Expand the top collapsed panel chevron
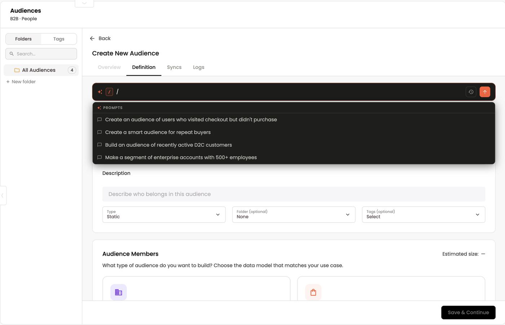 click(x=84, y=3)
